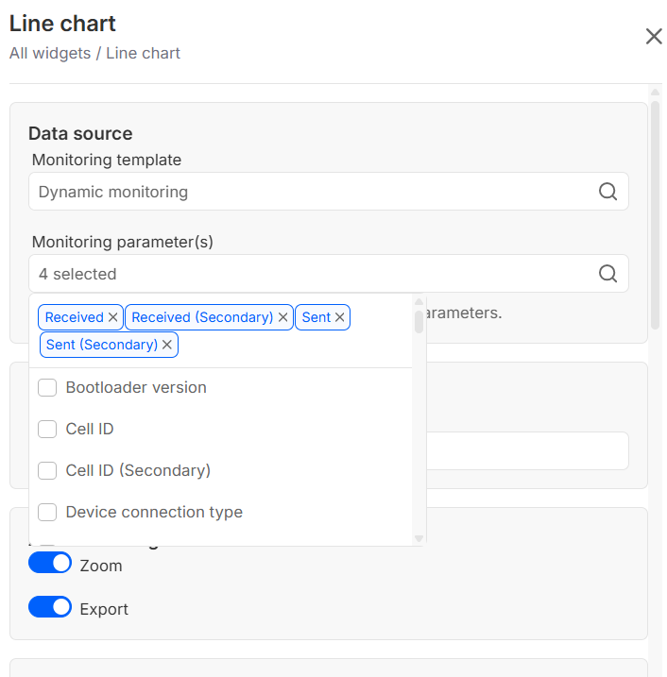Close the Line chart panel
The width and height of the screenshot is (667, 677).
[x=653, y=37]
